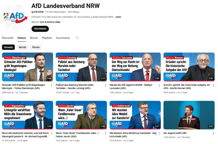Open the channel search magnifier icon
Screen dimensions: 218x144
(x=77, y=38)
